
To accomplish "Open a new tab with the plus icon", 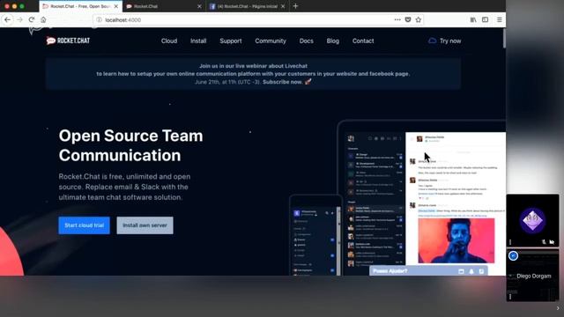I will coord(295,6).
